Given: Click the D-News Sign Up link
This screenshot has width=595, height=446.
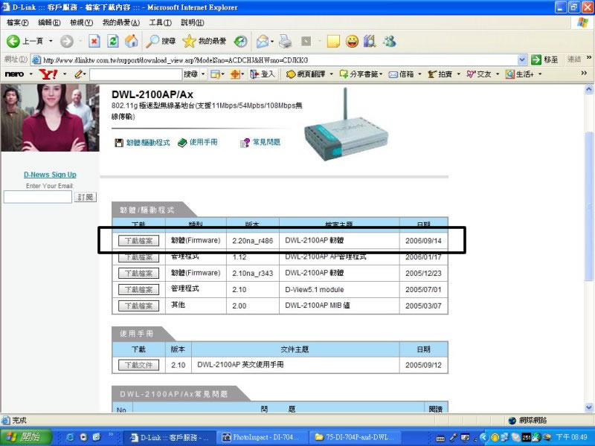Looking at the screenshot, I should (50, 175).
